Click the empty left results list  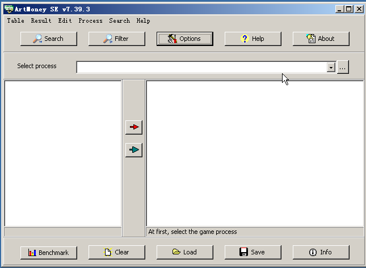(62, 153)
